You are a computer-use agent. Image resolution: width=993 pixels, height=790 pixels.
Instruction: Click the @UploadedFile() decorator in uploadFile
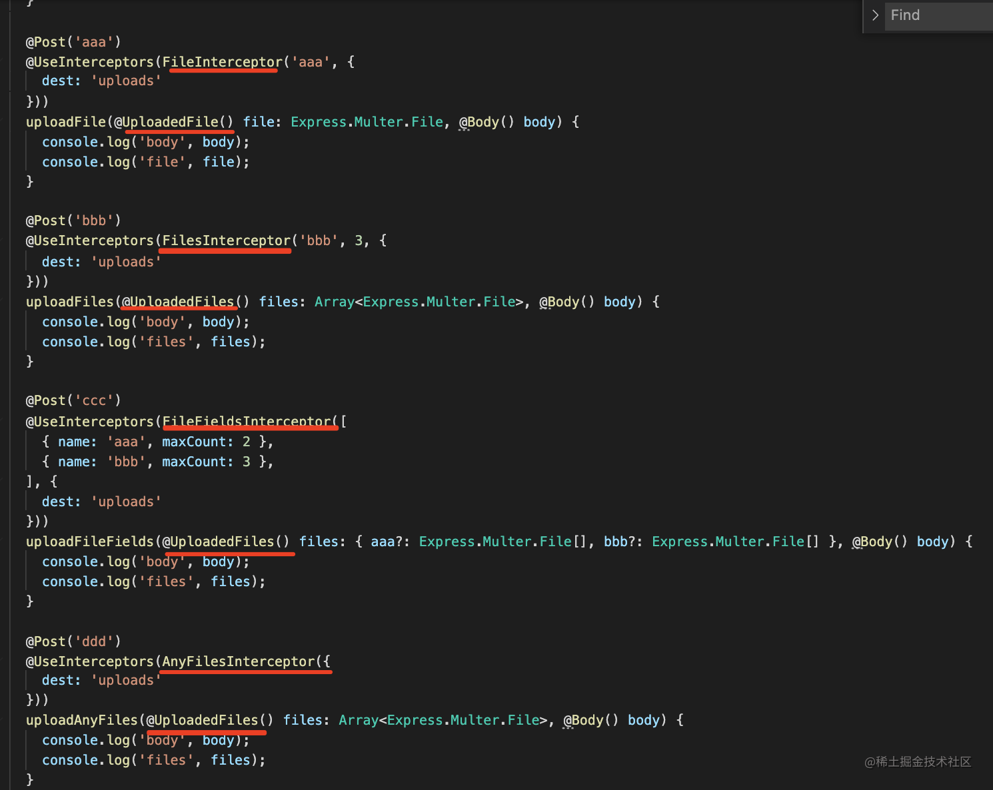pos(173,122)
